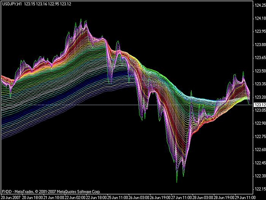Click the 123.05 price axis label
Viewport: 266px width, 200px height.
(x=260, y=110)
